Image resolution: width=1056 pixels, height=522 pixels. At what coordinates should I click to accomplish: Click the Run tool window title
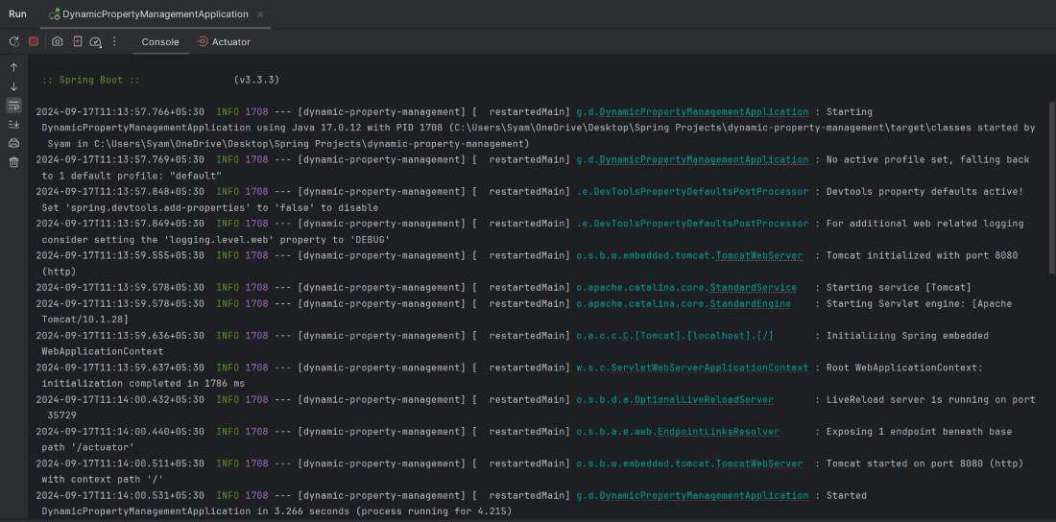tap(17, 14)
